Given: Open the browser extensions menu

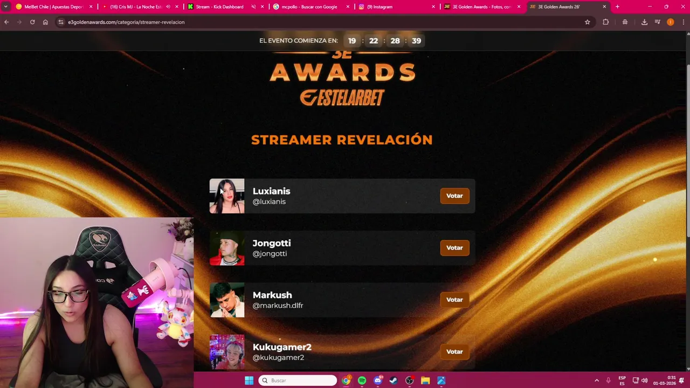Looking at the screenshot, I should [x=606, y=22].
